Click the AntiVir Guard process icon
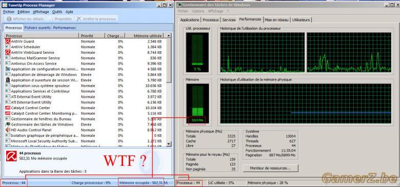 8,41
